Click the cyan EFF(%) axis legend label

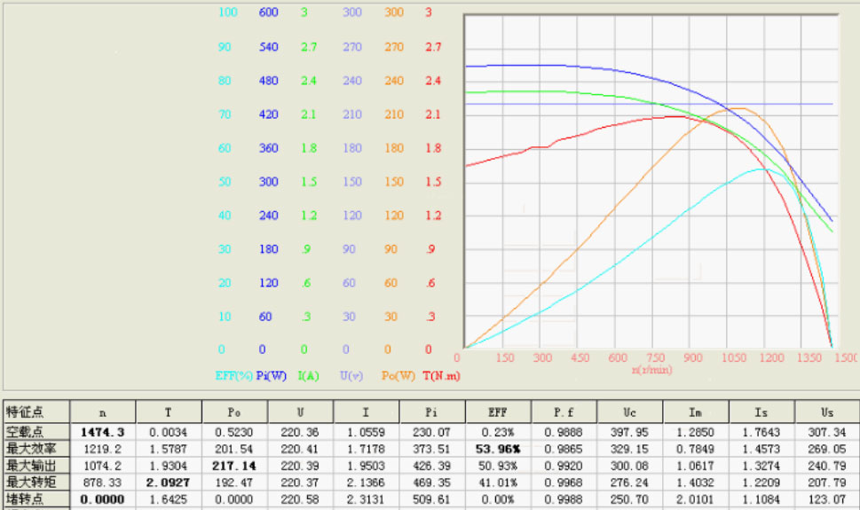pos(233,375)
